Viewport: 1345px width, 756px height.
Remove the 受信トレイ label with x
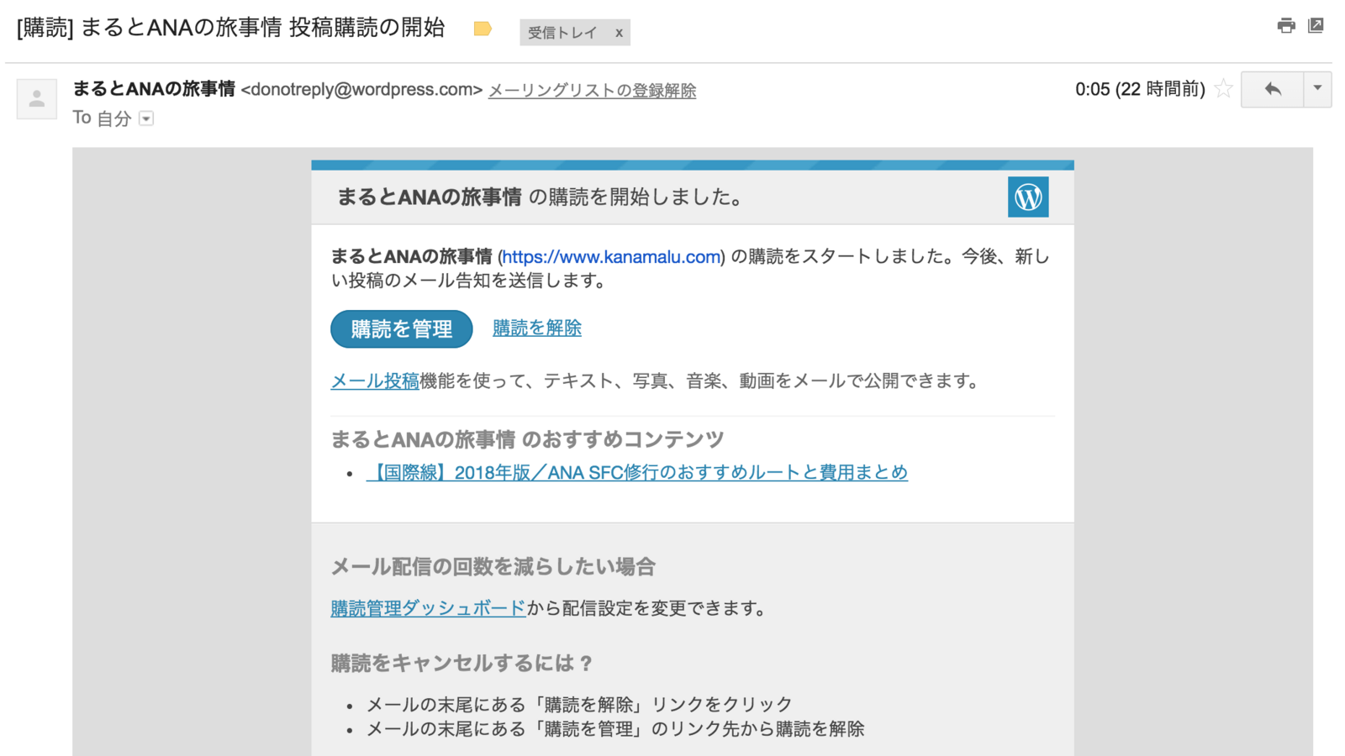(x=619, y=33)
